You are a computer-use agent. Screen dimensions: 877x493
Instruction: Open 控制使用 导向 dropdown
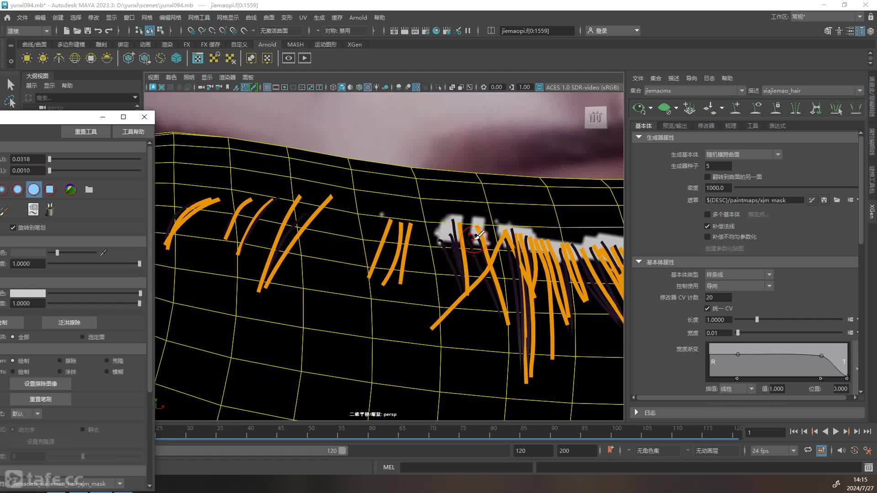tap(739, 286)
